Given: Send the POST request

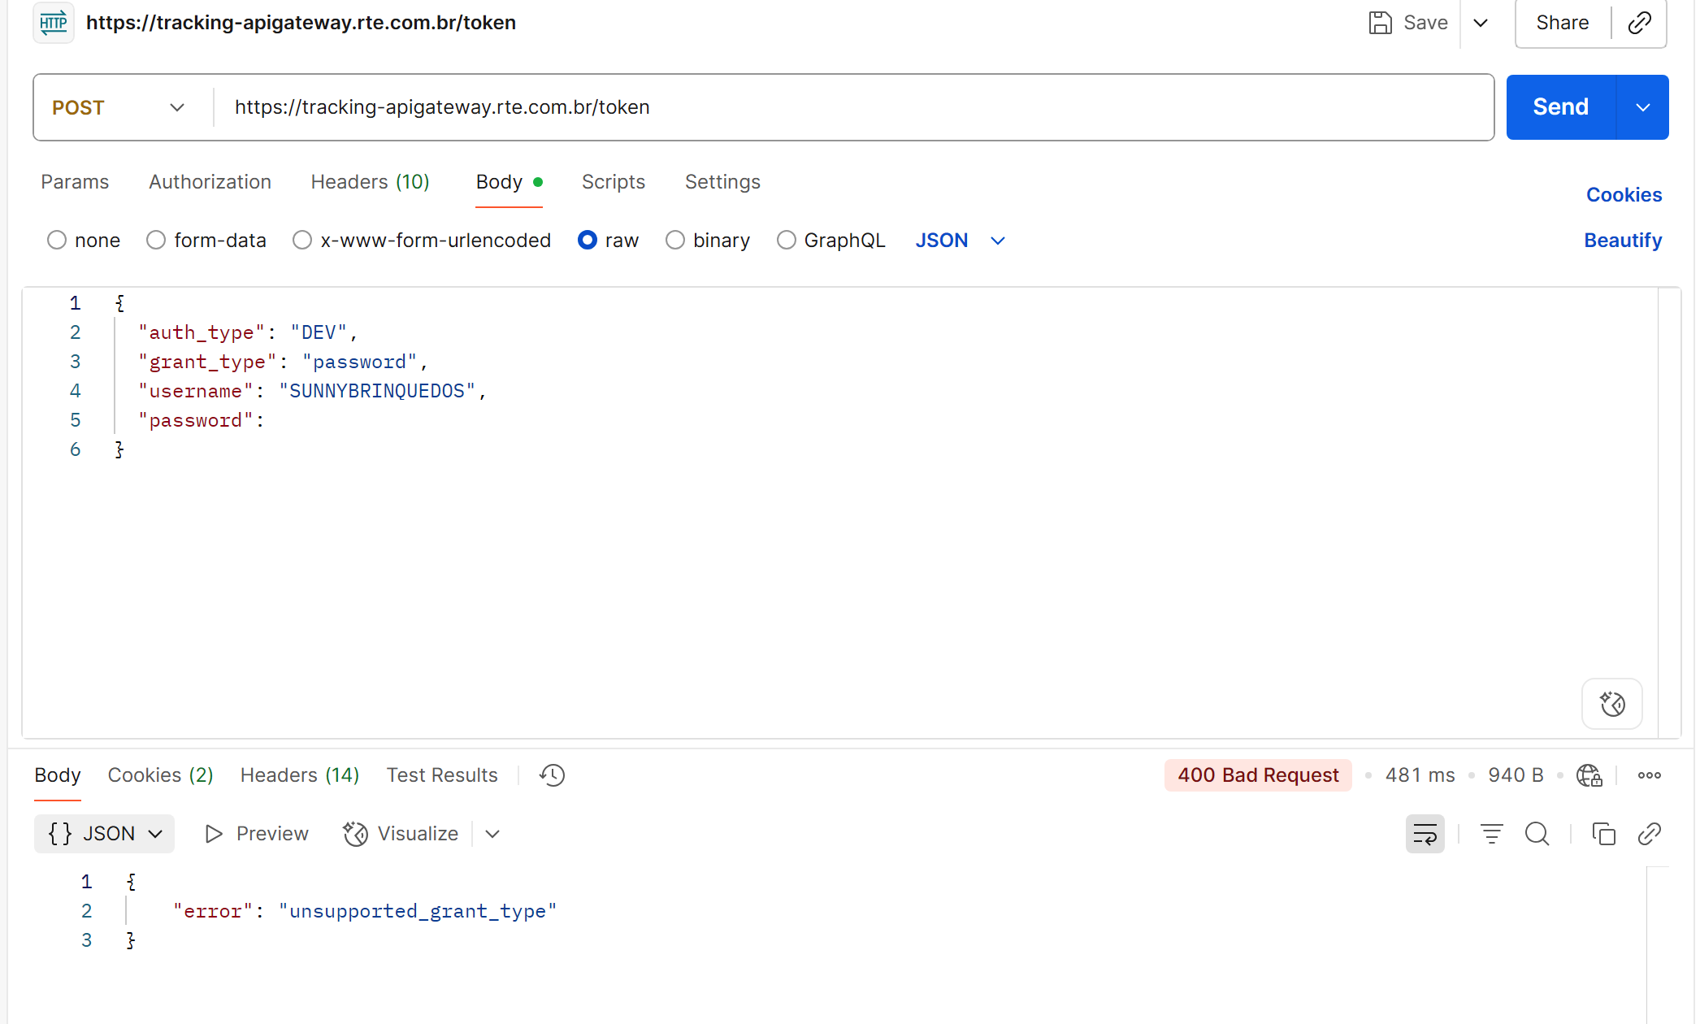Looking at the screenshot, I should (1560, 107).
